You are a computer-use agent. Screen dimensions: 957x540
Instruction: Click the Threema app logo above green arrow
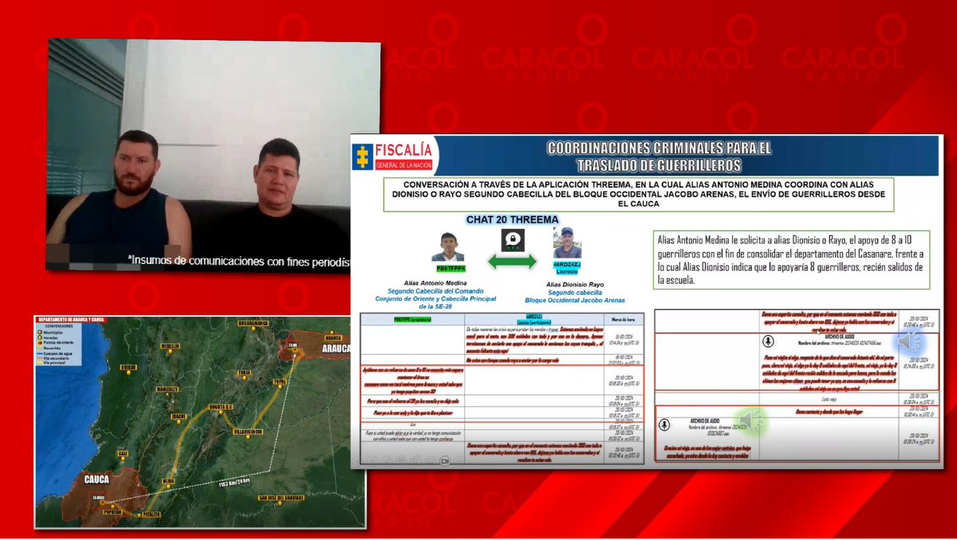[x=512, y=239]
